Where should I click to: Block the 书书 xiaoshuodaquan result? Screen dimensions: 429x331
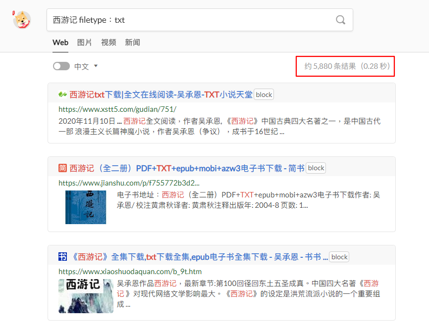click(x=339, y=257)
